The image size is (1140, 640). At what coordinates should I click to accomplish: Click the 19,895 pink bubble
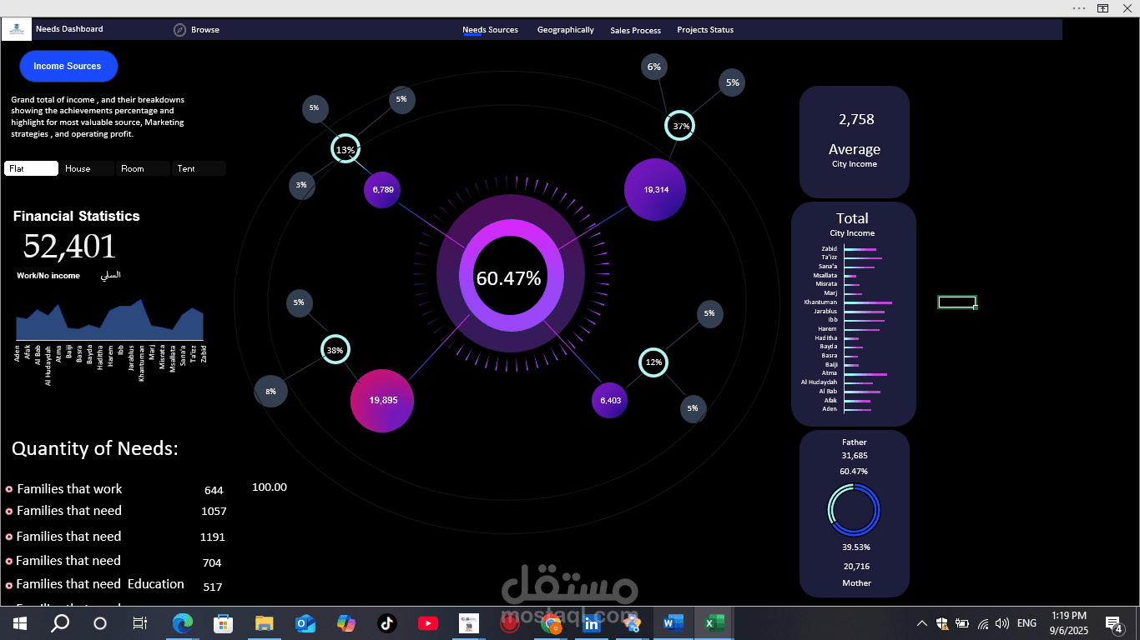tap(382, 401)
